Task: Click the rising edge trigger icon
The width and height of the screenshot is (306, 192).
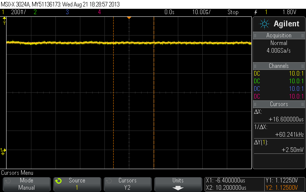Action: click(256, 12)
